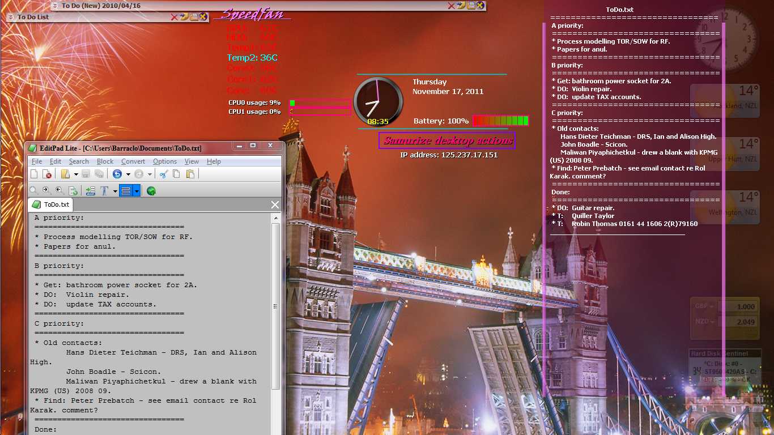The height and width of the screenshot is (435, 774).
Task: Open the dropdown next to Open folder icon
Action: (x=76, y=174)
